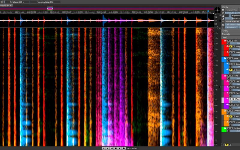Expand the History panel
This screenshot has height=150, width=240.
231,31
